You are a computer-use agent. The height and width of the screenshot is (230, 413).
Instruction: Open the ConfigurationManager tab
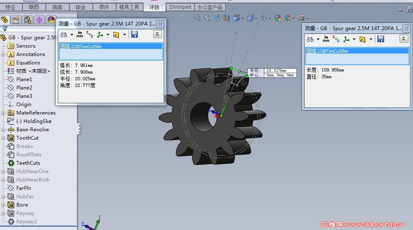point(27,20)
